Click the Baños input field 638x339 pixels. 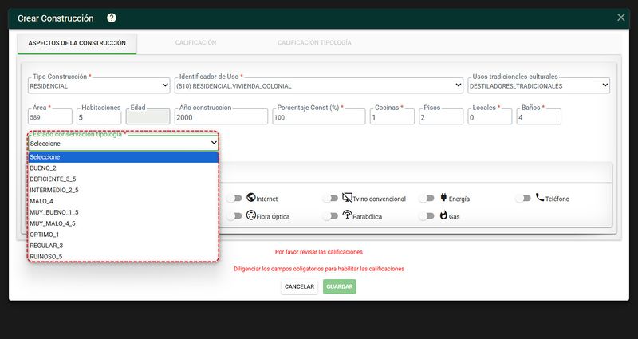pos(539,116)
